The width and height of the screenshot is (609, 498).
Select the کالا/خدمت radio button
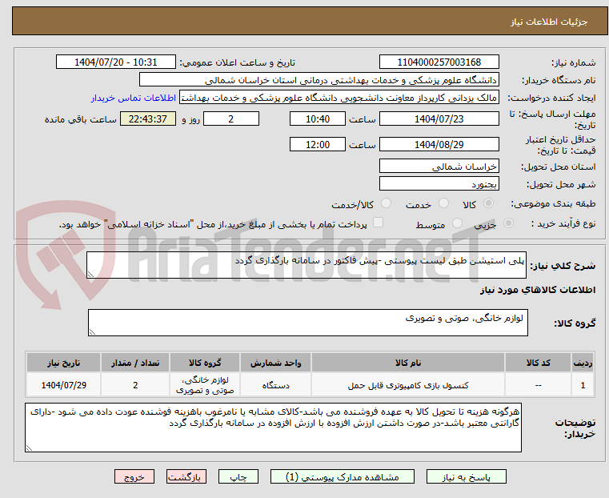pos(386,203)
